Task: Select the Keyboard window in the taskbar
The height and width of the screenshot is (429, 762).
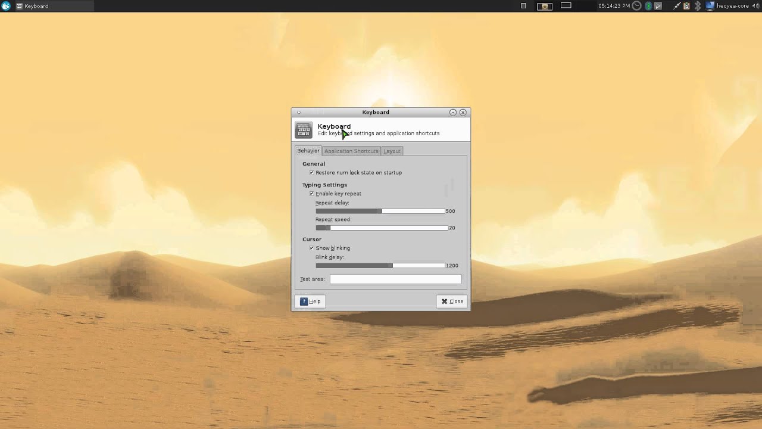Action: [54, 6]
